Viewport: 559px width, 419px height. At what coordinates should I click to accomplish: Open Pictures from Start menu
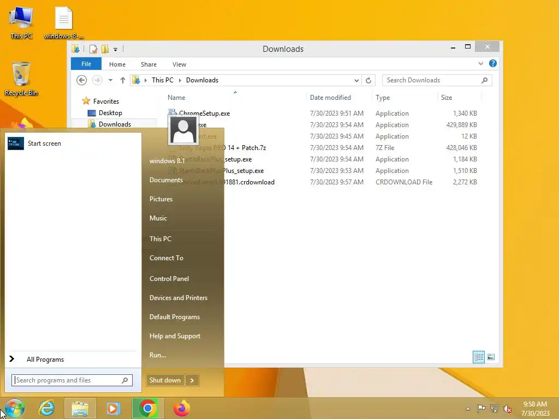point(161,199)
